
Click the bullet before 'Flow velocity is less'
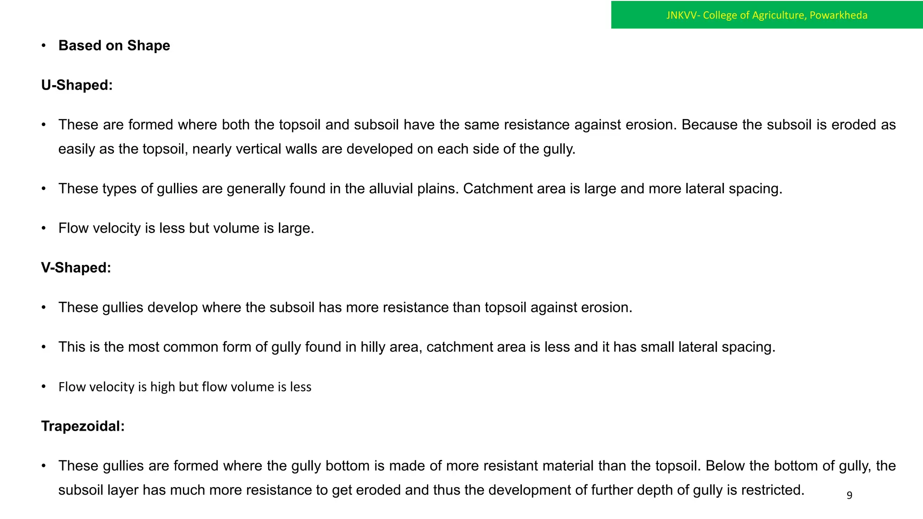click(x=44, y=228)
